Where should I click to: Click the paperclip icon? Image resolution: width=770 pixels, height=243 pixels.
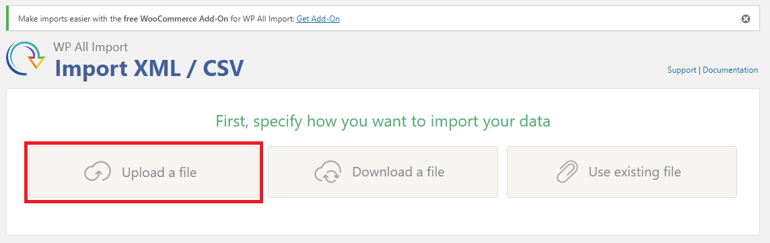tap(567, 172)
